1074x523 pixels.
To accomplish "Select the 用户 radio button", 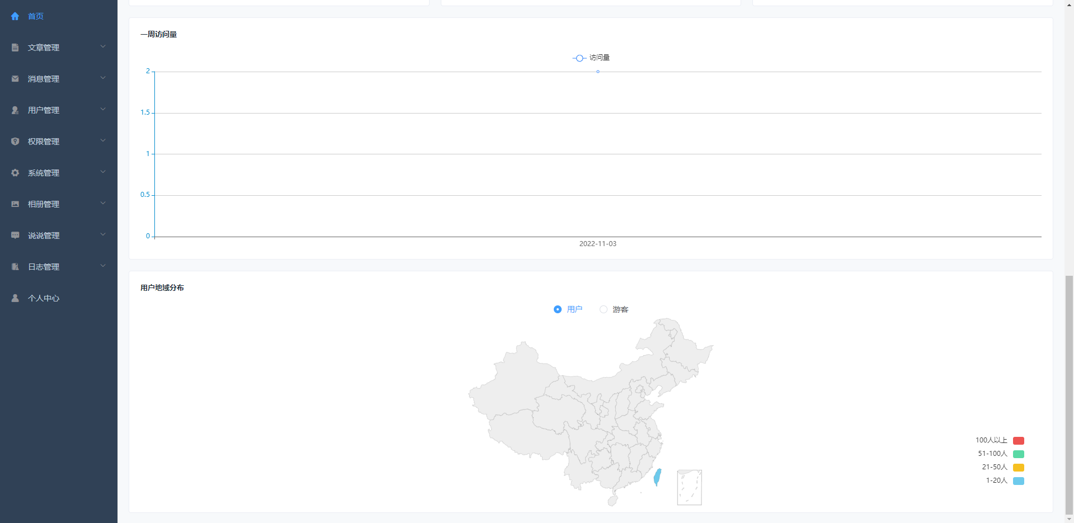I will click(558, 309).
